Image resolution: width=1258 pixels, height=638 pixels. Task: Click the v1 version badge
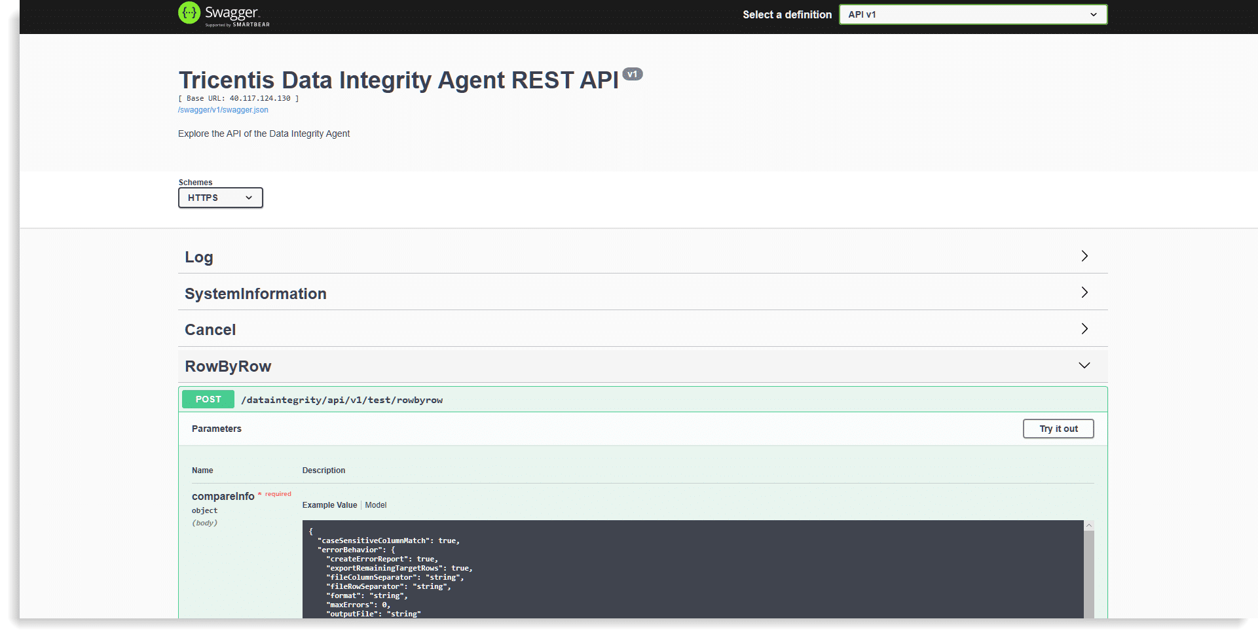coord(633,74)
